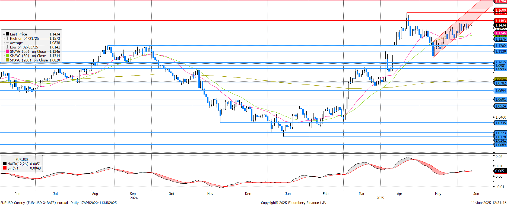Image resolution: width=507 pixels, height=205 pixels.
Task: Select the 'Sig(9)' legend label
Action: [x=13, y=168]
